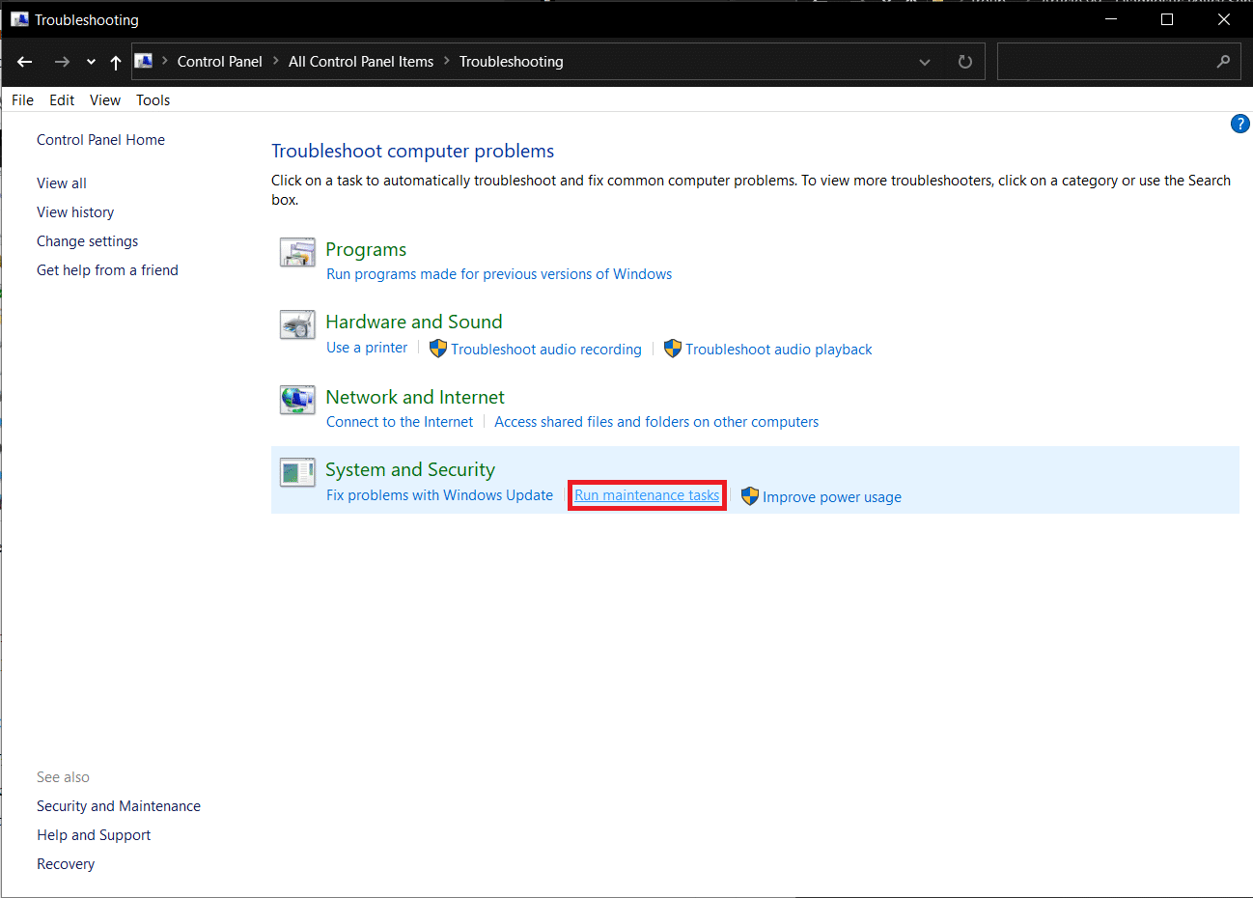
Task: Click the search magnifier icon
Action: click(x=1223, y=62)
